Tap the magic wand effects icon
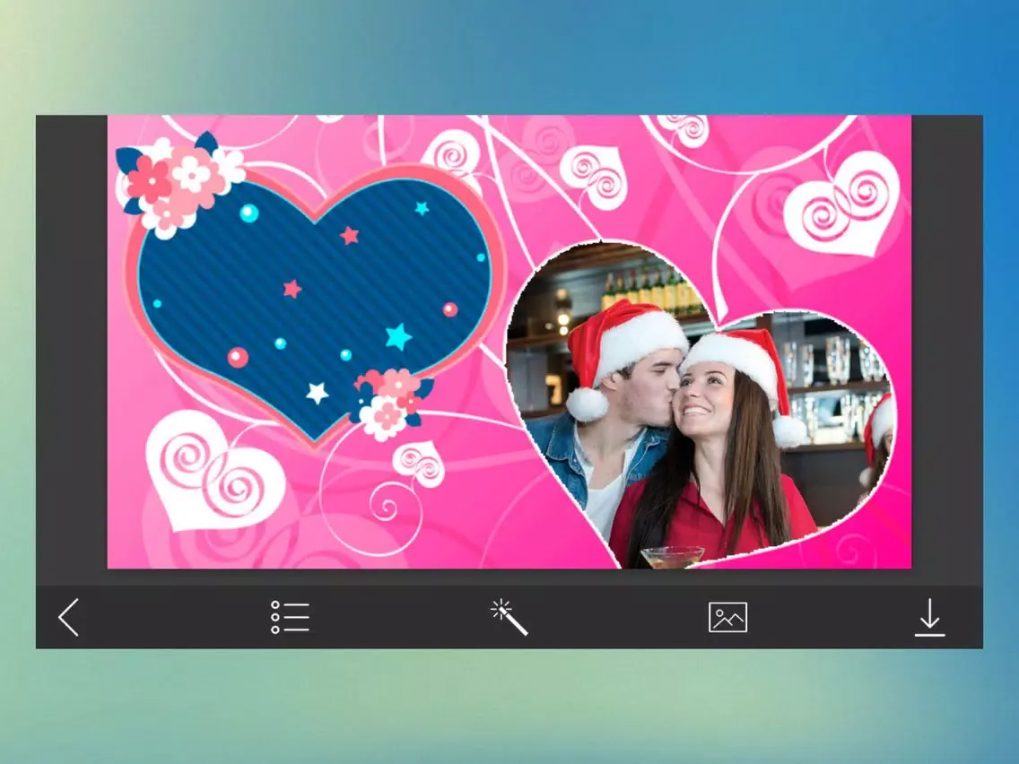This screenshot has width=1019, height=764. pyautogui.click(x=509, y=617)
